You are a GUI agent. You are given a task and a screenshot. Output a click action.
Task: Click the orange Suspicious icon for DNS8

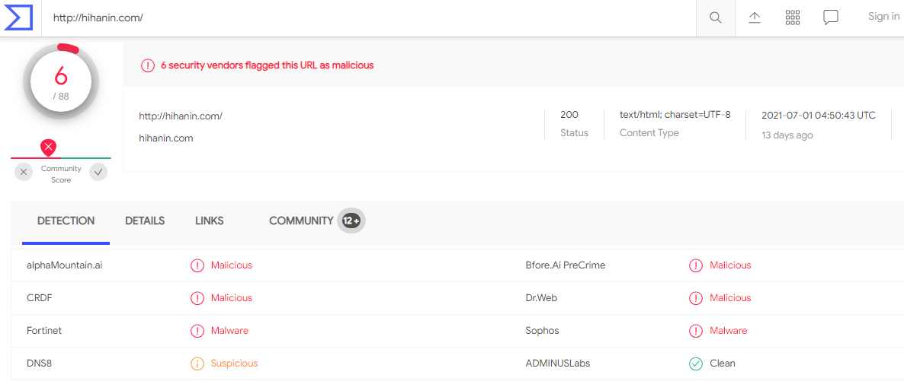point(197,364)
